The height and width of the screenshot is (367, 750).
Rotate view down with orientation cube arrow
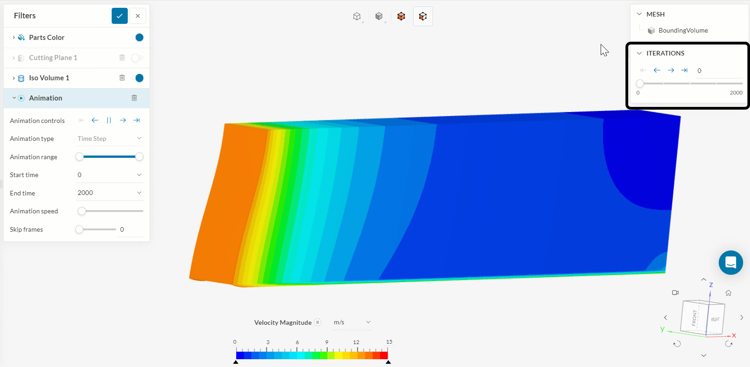coord(704,356)
